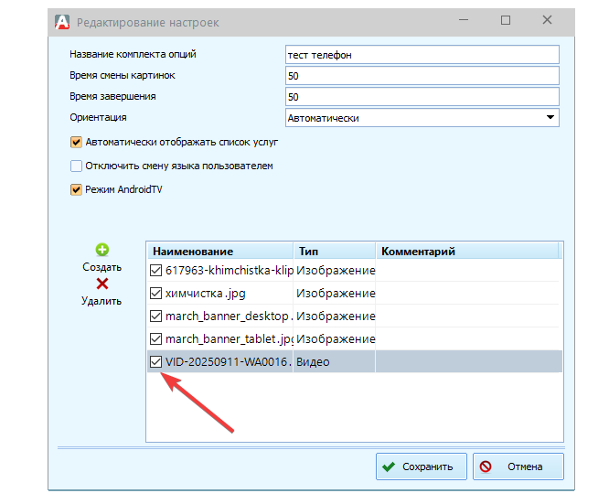Toggle automatic service list display checkbox
The width and height of the screenshot is (609, 504).
tap(76, 143)
